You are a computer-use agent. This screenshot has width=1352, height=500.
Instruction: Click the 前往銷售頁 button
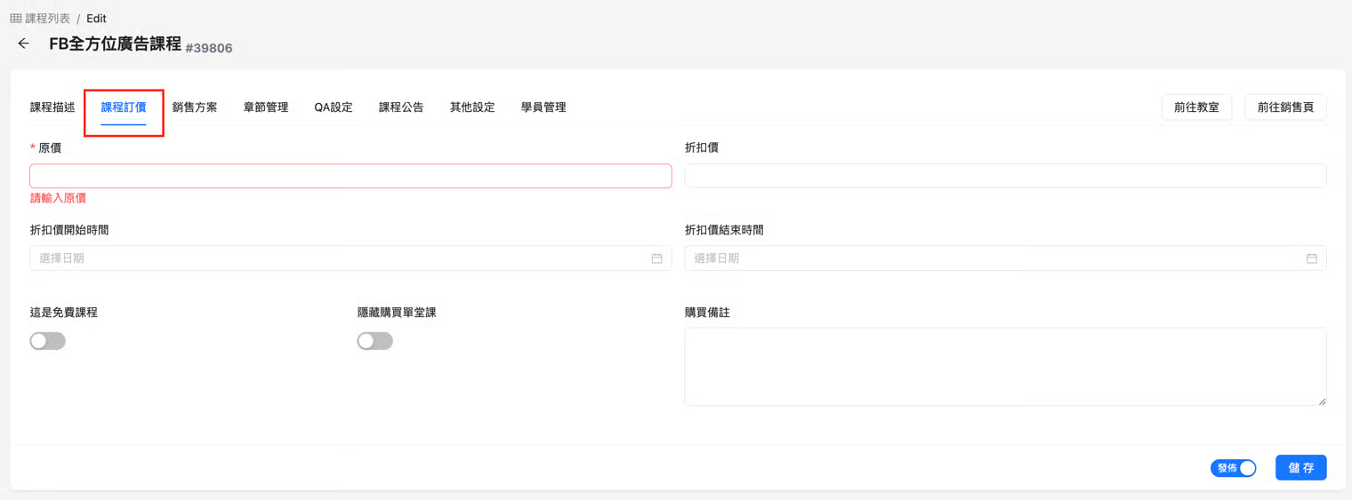pyautogui.click(x=1285, y=107)
